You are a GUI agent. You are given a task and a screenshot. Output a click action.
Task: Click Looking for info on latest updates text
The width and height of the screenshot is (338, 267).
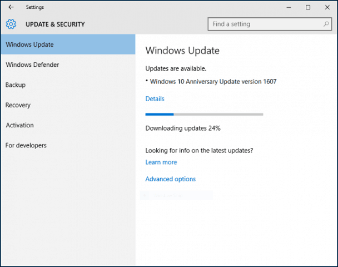[199, 151]
